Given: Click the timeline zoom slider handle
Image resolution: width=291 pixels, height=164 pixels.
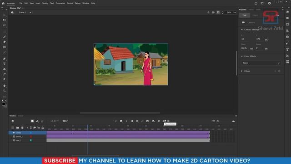Looking at the screenshot, I should pyautogui.click(x=218, y=121).
